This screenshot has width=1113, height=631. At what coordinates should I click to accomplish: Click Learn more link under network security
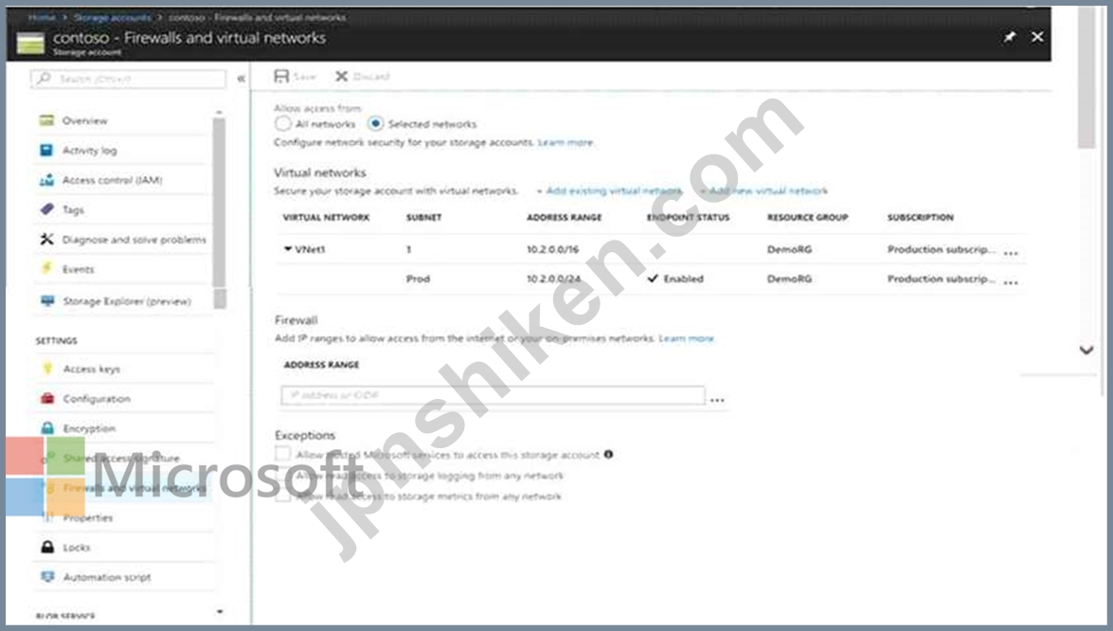pos(565,142)
